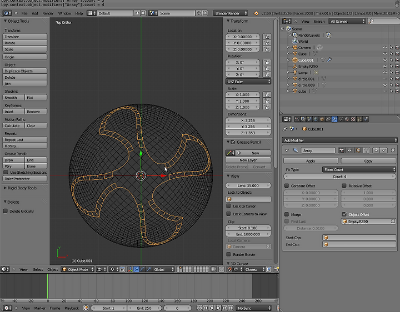This screenshot has height=312, width=400.
Task: Enable the Merge checkbox
Action: (x=287, y=214)
